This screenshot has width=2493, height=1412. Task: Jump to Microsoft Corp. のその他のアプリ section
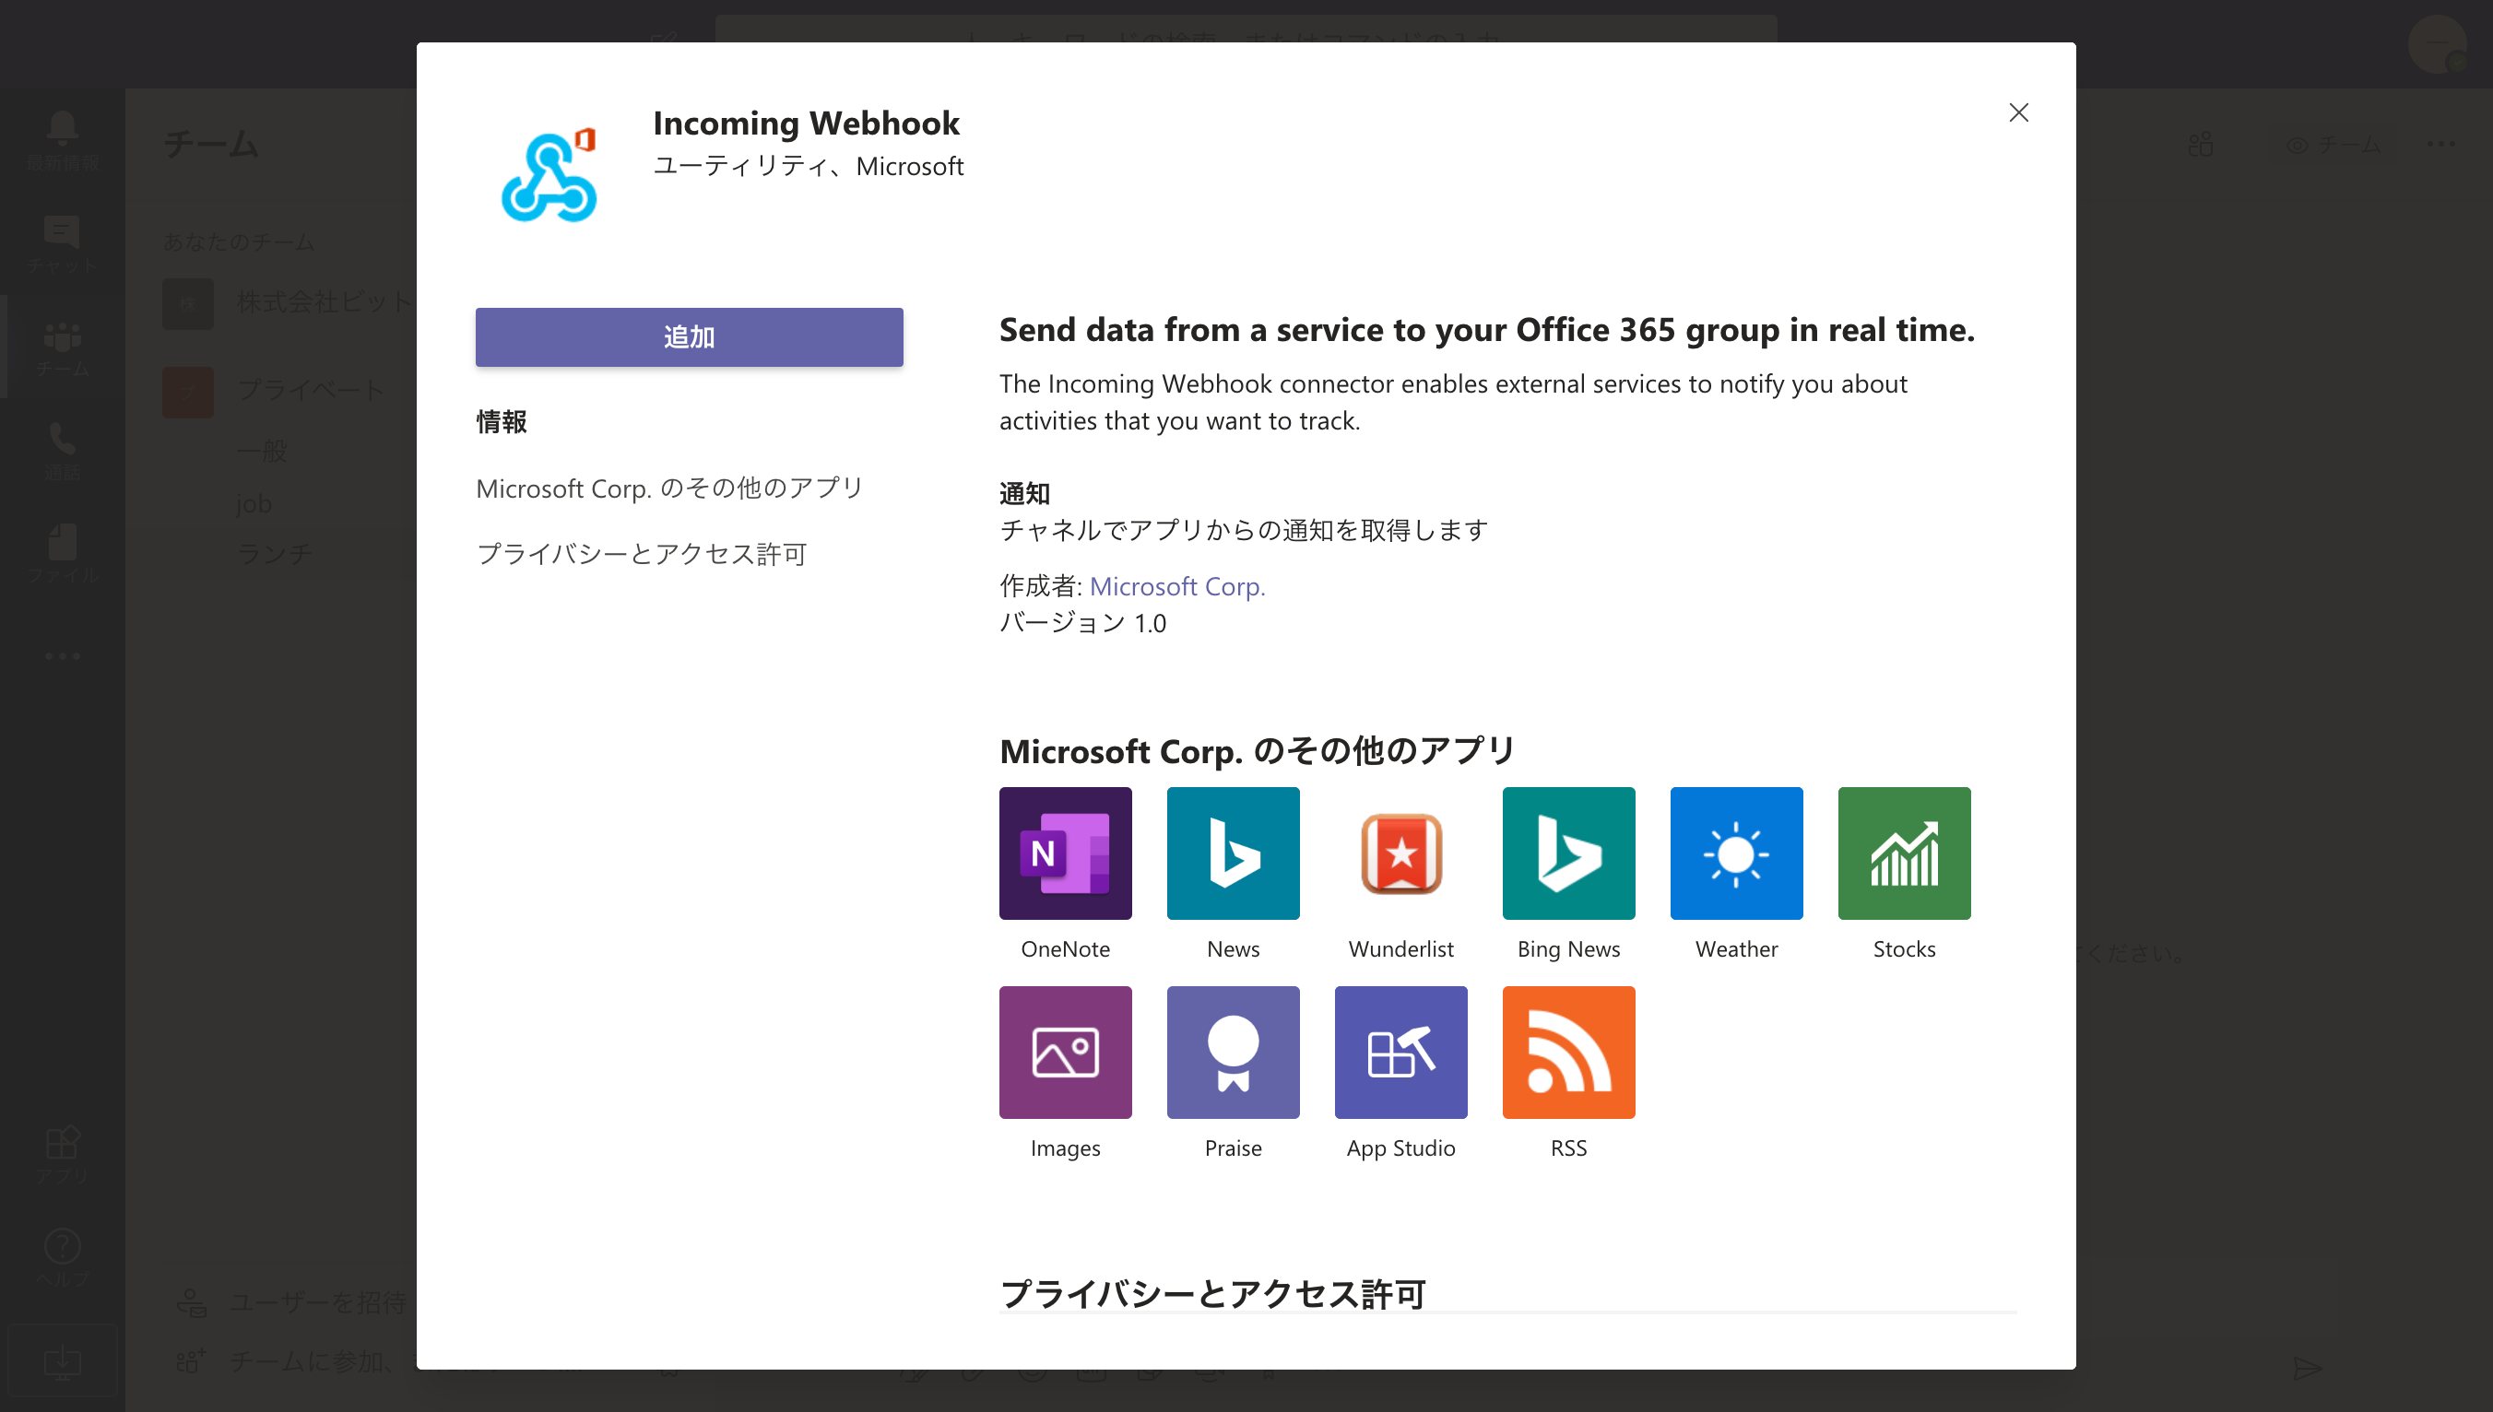pos(669,488)
